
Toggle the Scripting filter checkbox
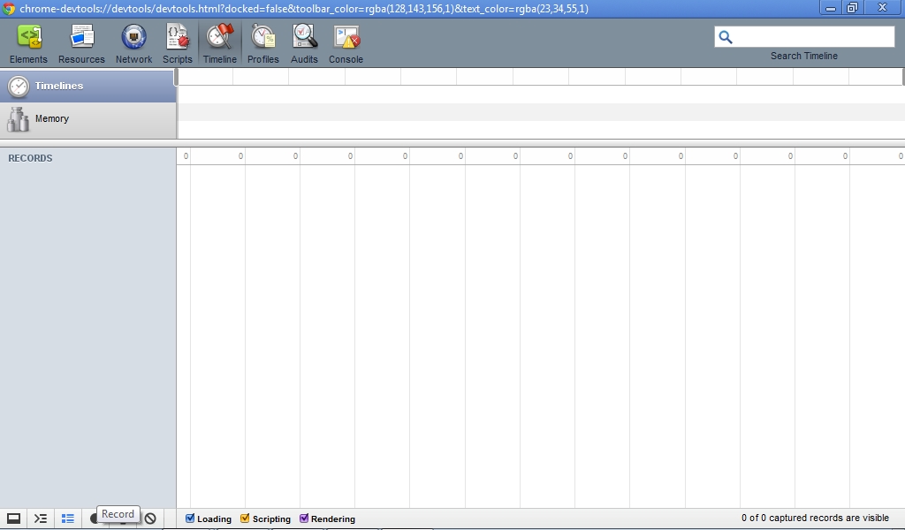pyautogui.click(x=246, y=519)
